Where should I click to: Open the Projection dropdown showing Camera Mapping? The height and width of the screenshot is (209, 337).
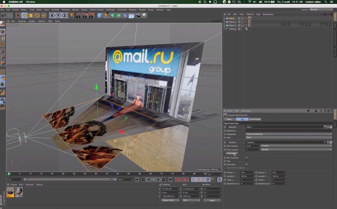[288, 134]
